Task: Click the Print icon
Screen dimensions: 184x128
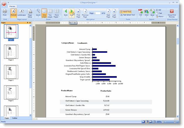Action: (5, 13)
